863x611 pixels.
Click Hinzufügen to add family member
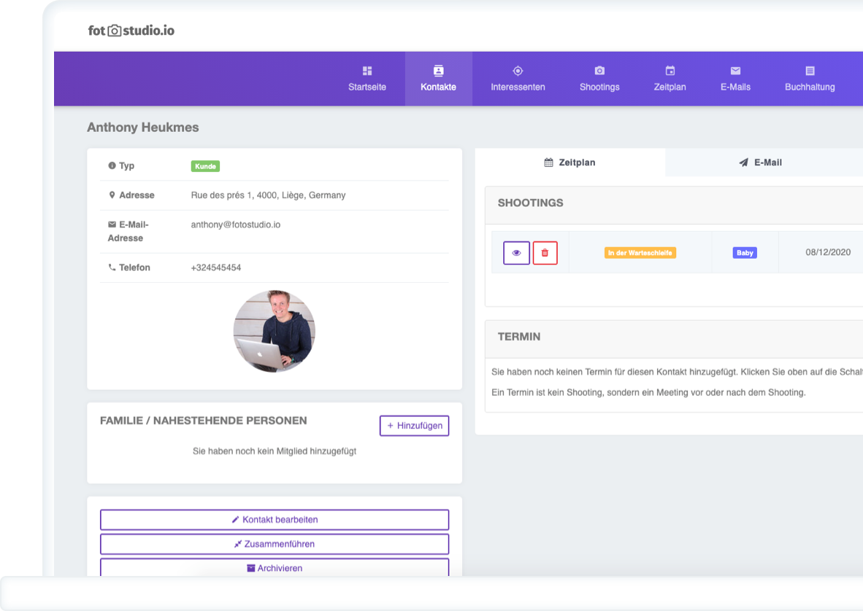tap(414, 426)
